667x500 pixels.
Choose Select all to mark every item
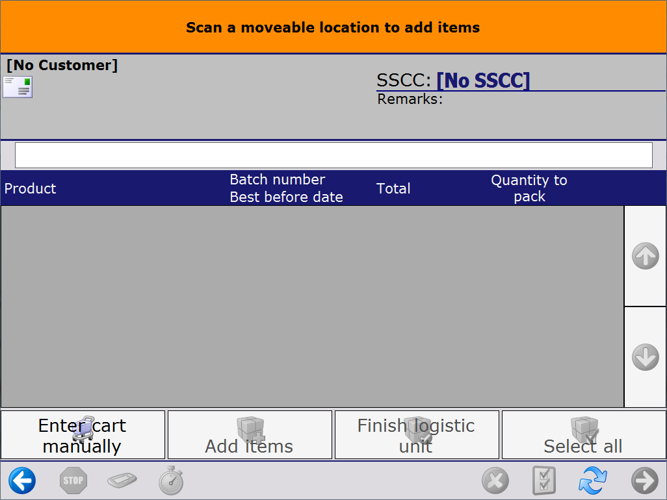tap(583, 434)
